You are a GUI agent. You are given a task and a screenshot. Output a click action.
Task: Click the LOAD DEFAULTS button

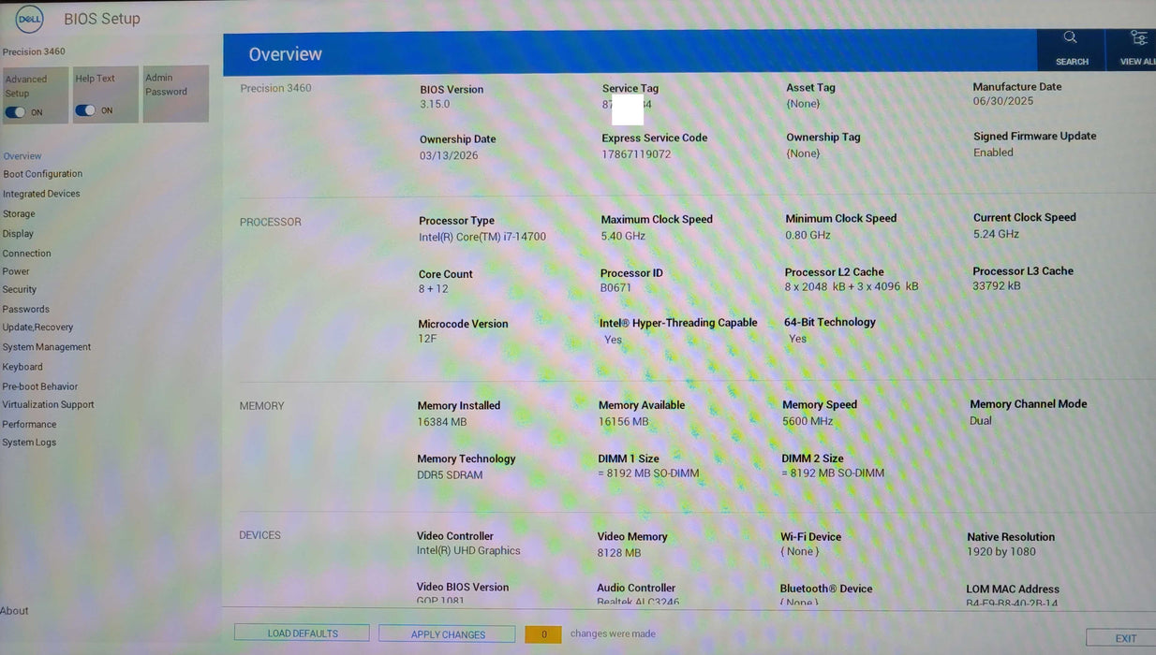(x=302, y=633)
